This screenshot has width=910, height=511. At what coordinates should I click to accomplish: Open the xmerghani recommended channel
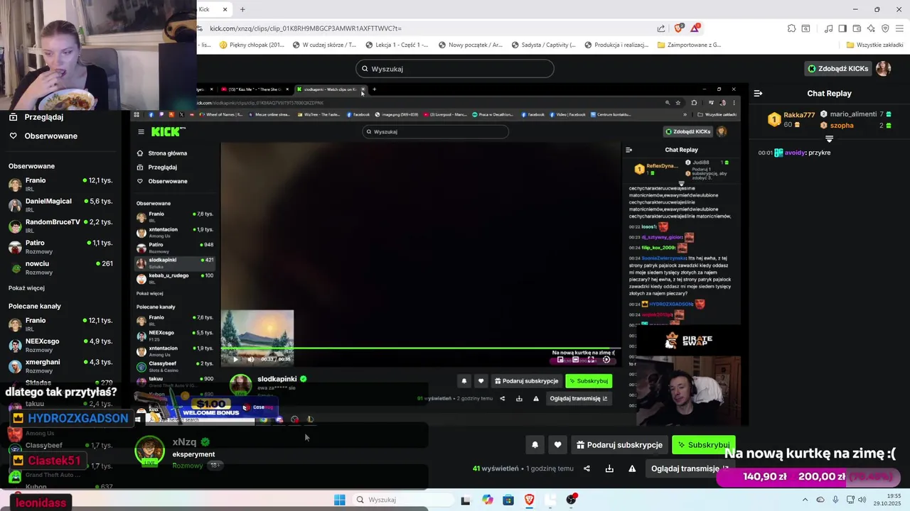61,366
